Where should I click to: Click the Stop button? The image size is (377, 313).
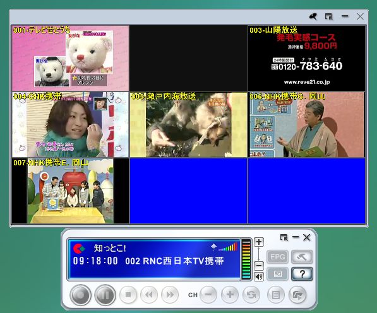[128, 295]
